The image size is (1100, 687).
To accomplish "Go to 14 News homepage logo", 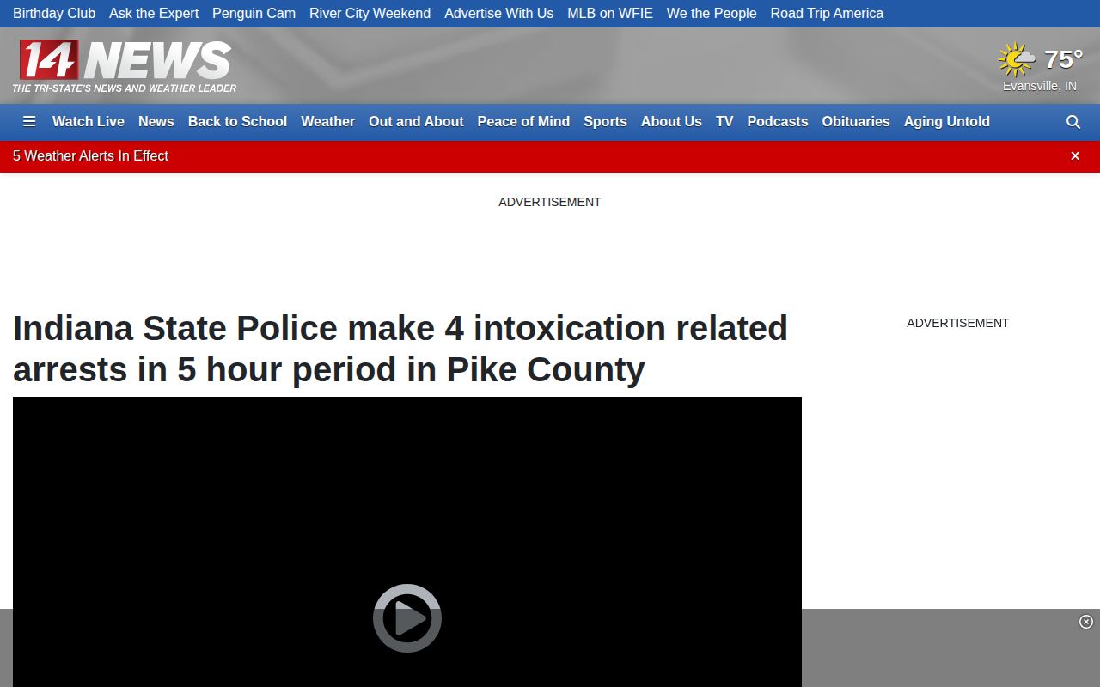I will point(125,65).
